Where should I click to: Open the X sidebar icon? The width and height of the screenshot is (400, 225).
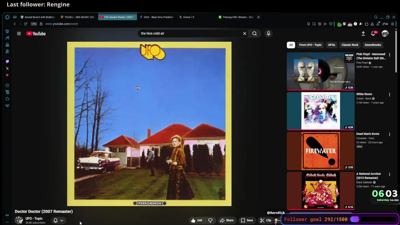tap(7, 68)
